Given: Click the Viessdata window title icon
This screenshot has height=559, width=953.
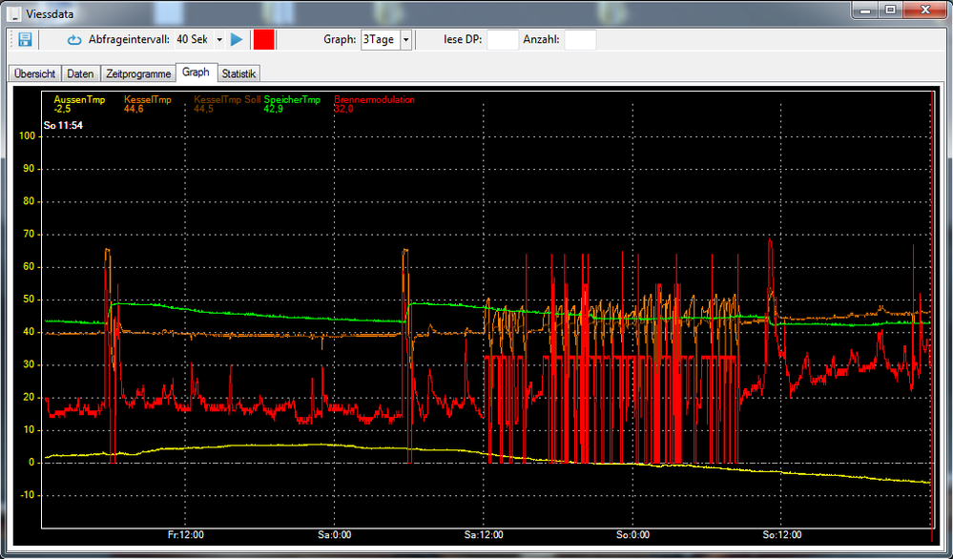Looking at the screenshot, I should click(12, 14).
